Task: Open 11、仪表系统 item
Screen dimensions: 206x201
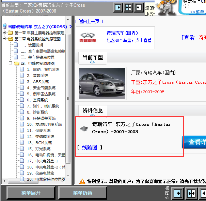Action: pyautogui.click(x=39, y=130)
